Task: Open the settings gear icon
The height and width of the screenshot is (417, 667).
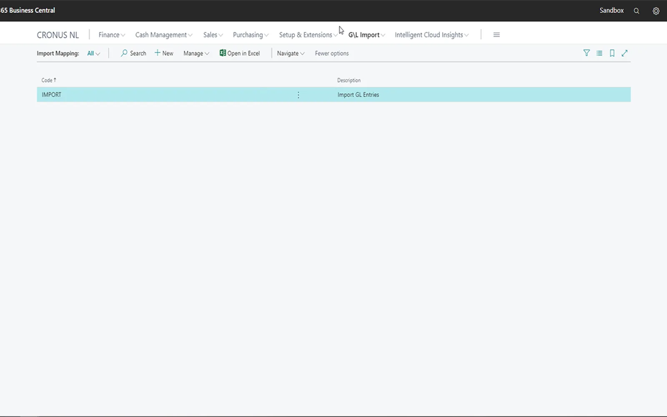Action: (656, 11)
